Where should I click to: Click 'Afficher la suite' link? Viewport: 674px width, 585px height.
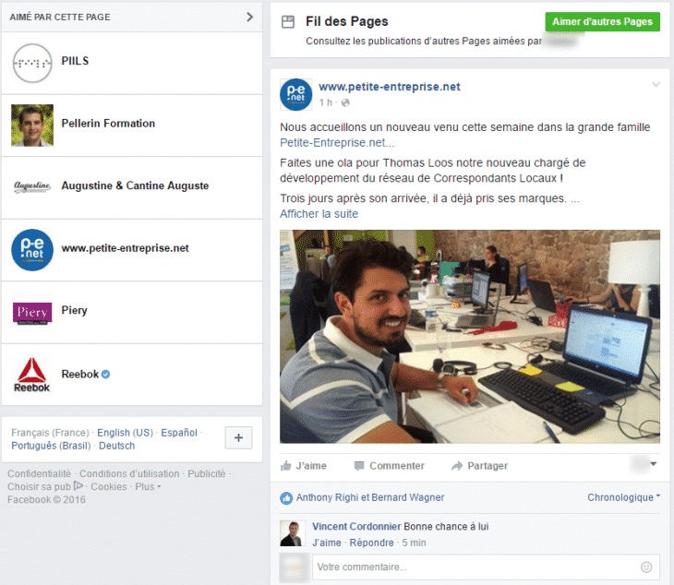[x=319, y=214]
